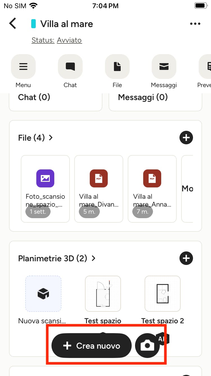Viewport: 211px width, 376px height.
Task: Expand the File (4) section chevron
Action: coord(51,138)
